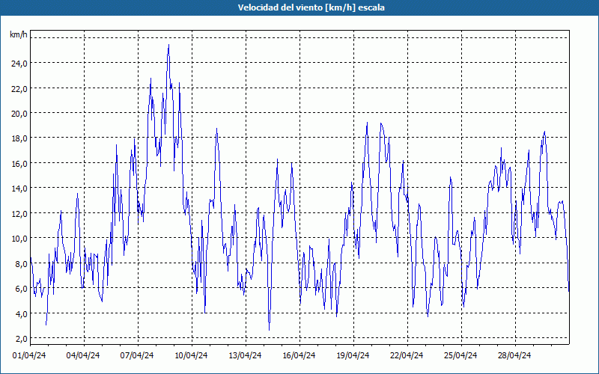This screenshot has width=599, height=374.
Task: Click the 10,0 y-axis value
Action: (x=19, y=239)
